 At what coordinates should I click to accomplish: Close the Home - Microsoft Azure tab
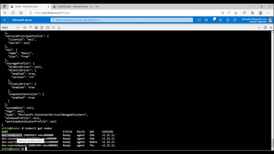(48, 7)
